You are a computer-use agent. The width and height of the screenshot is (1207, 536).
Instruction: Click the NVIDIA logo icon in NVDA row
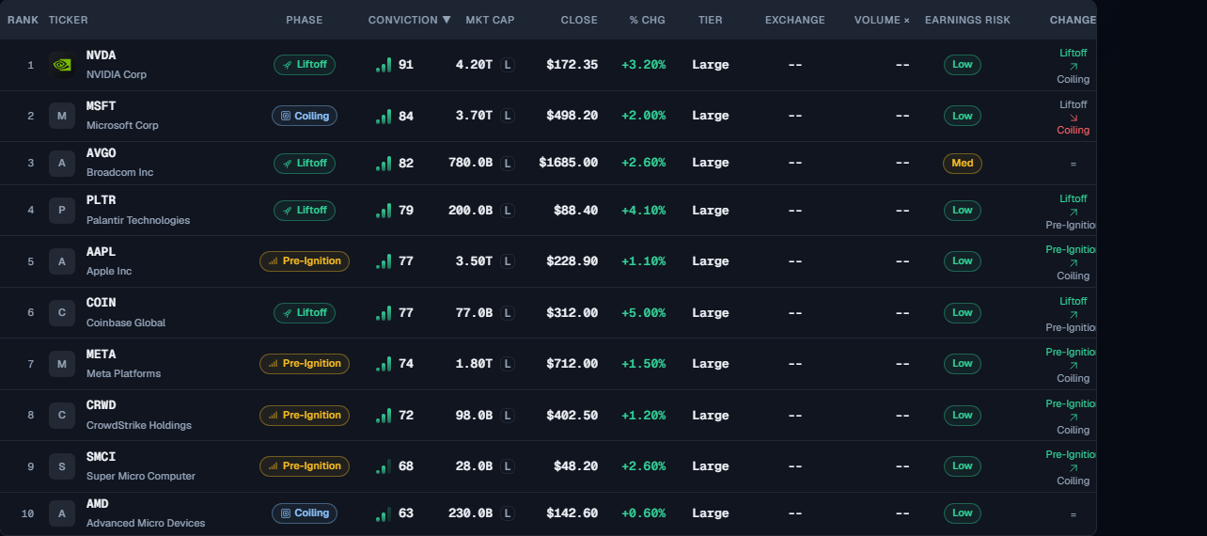pyautogui.click(x=62, y=65)
